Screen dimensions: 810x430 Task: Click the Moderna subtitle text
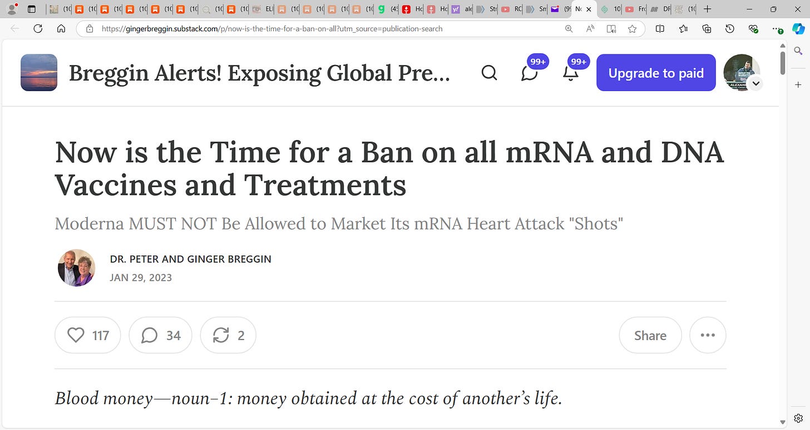coord(339,223)
